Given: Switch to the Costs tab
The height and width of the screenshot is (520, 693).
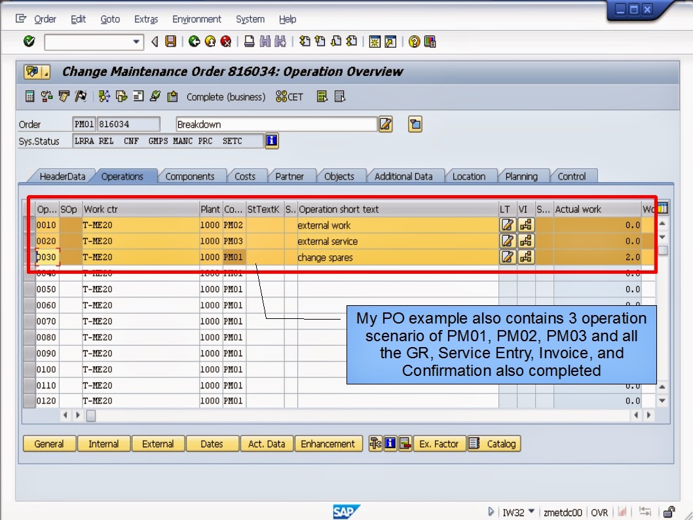Looking at the screenshot, I should pos(245,176).
